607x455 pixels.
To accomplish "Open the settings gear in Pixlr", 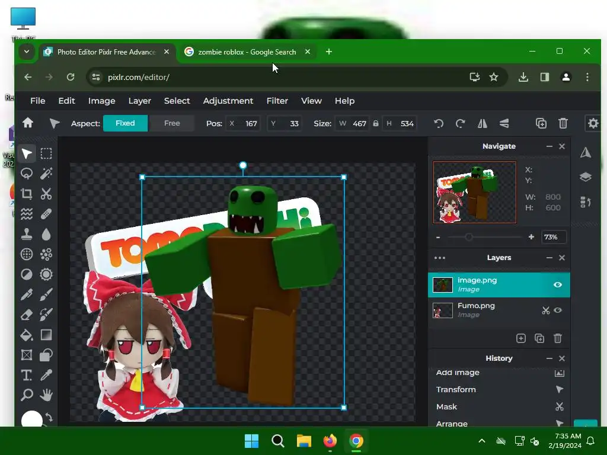I will (x=593, y=123).
